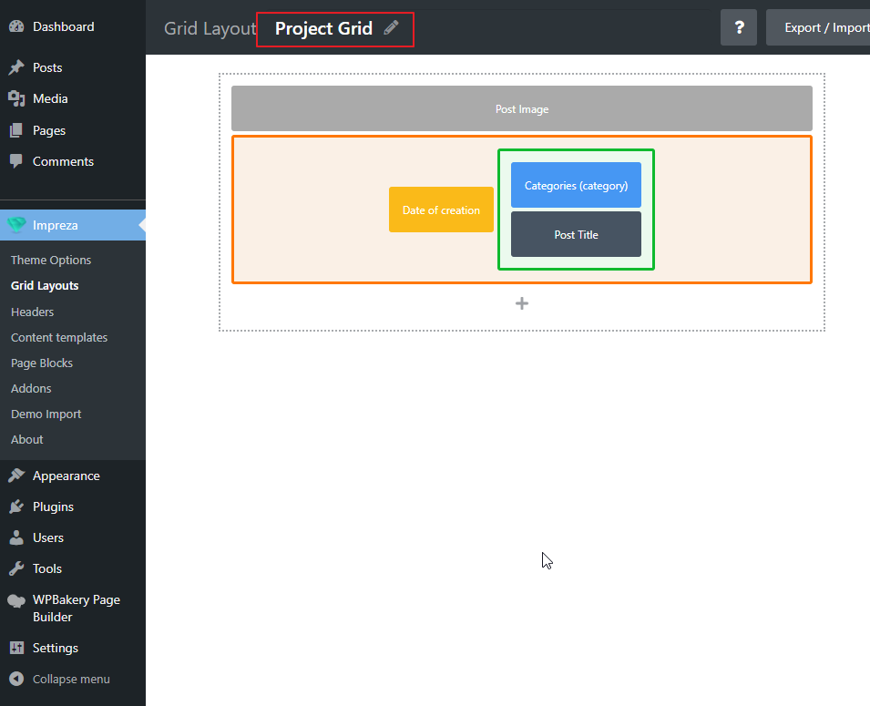Click the Grid Layout heading text

click(x=210, y=28)
